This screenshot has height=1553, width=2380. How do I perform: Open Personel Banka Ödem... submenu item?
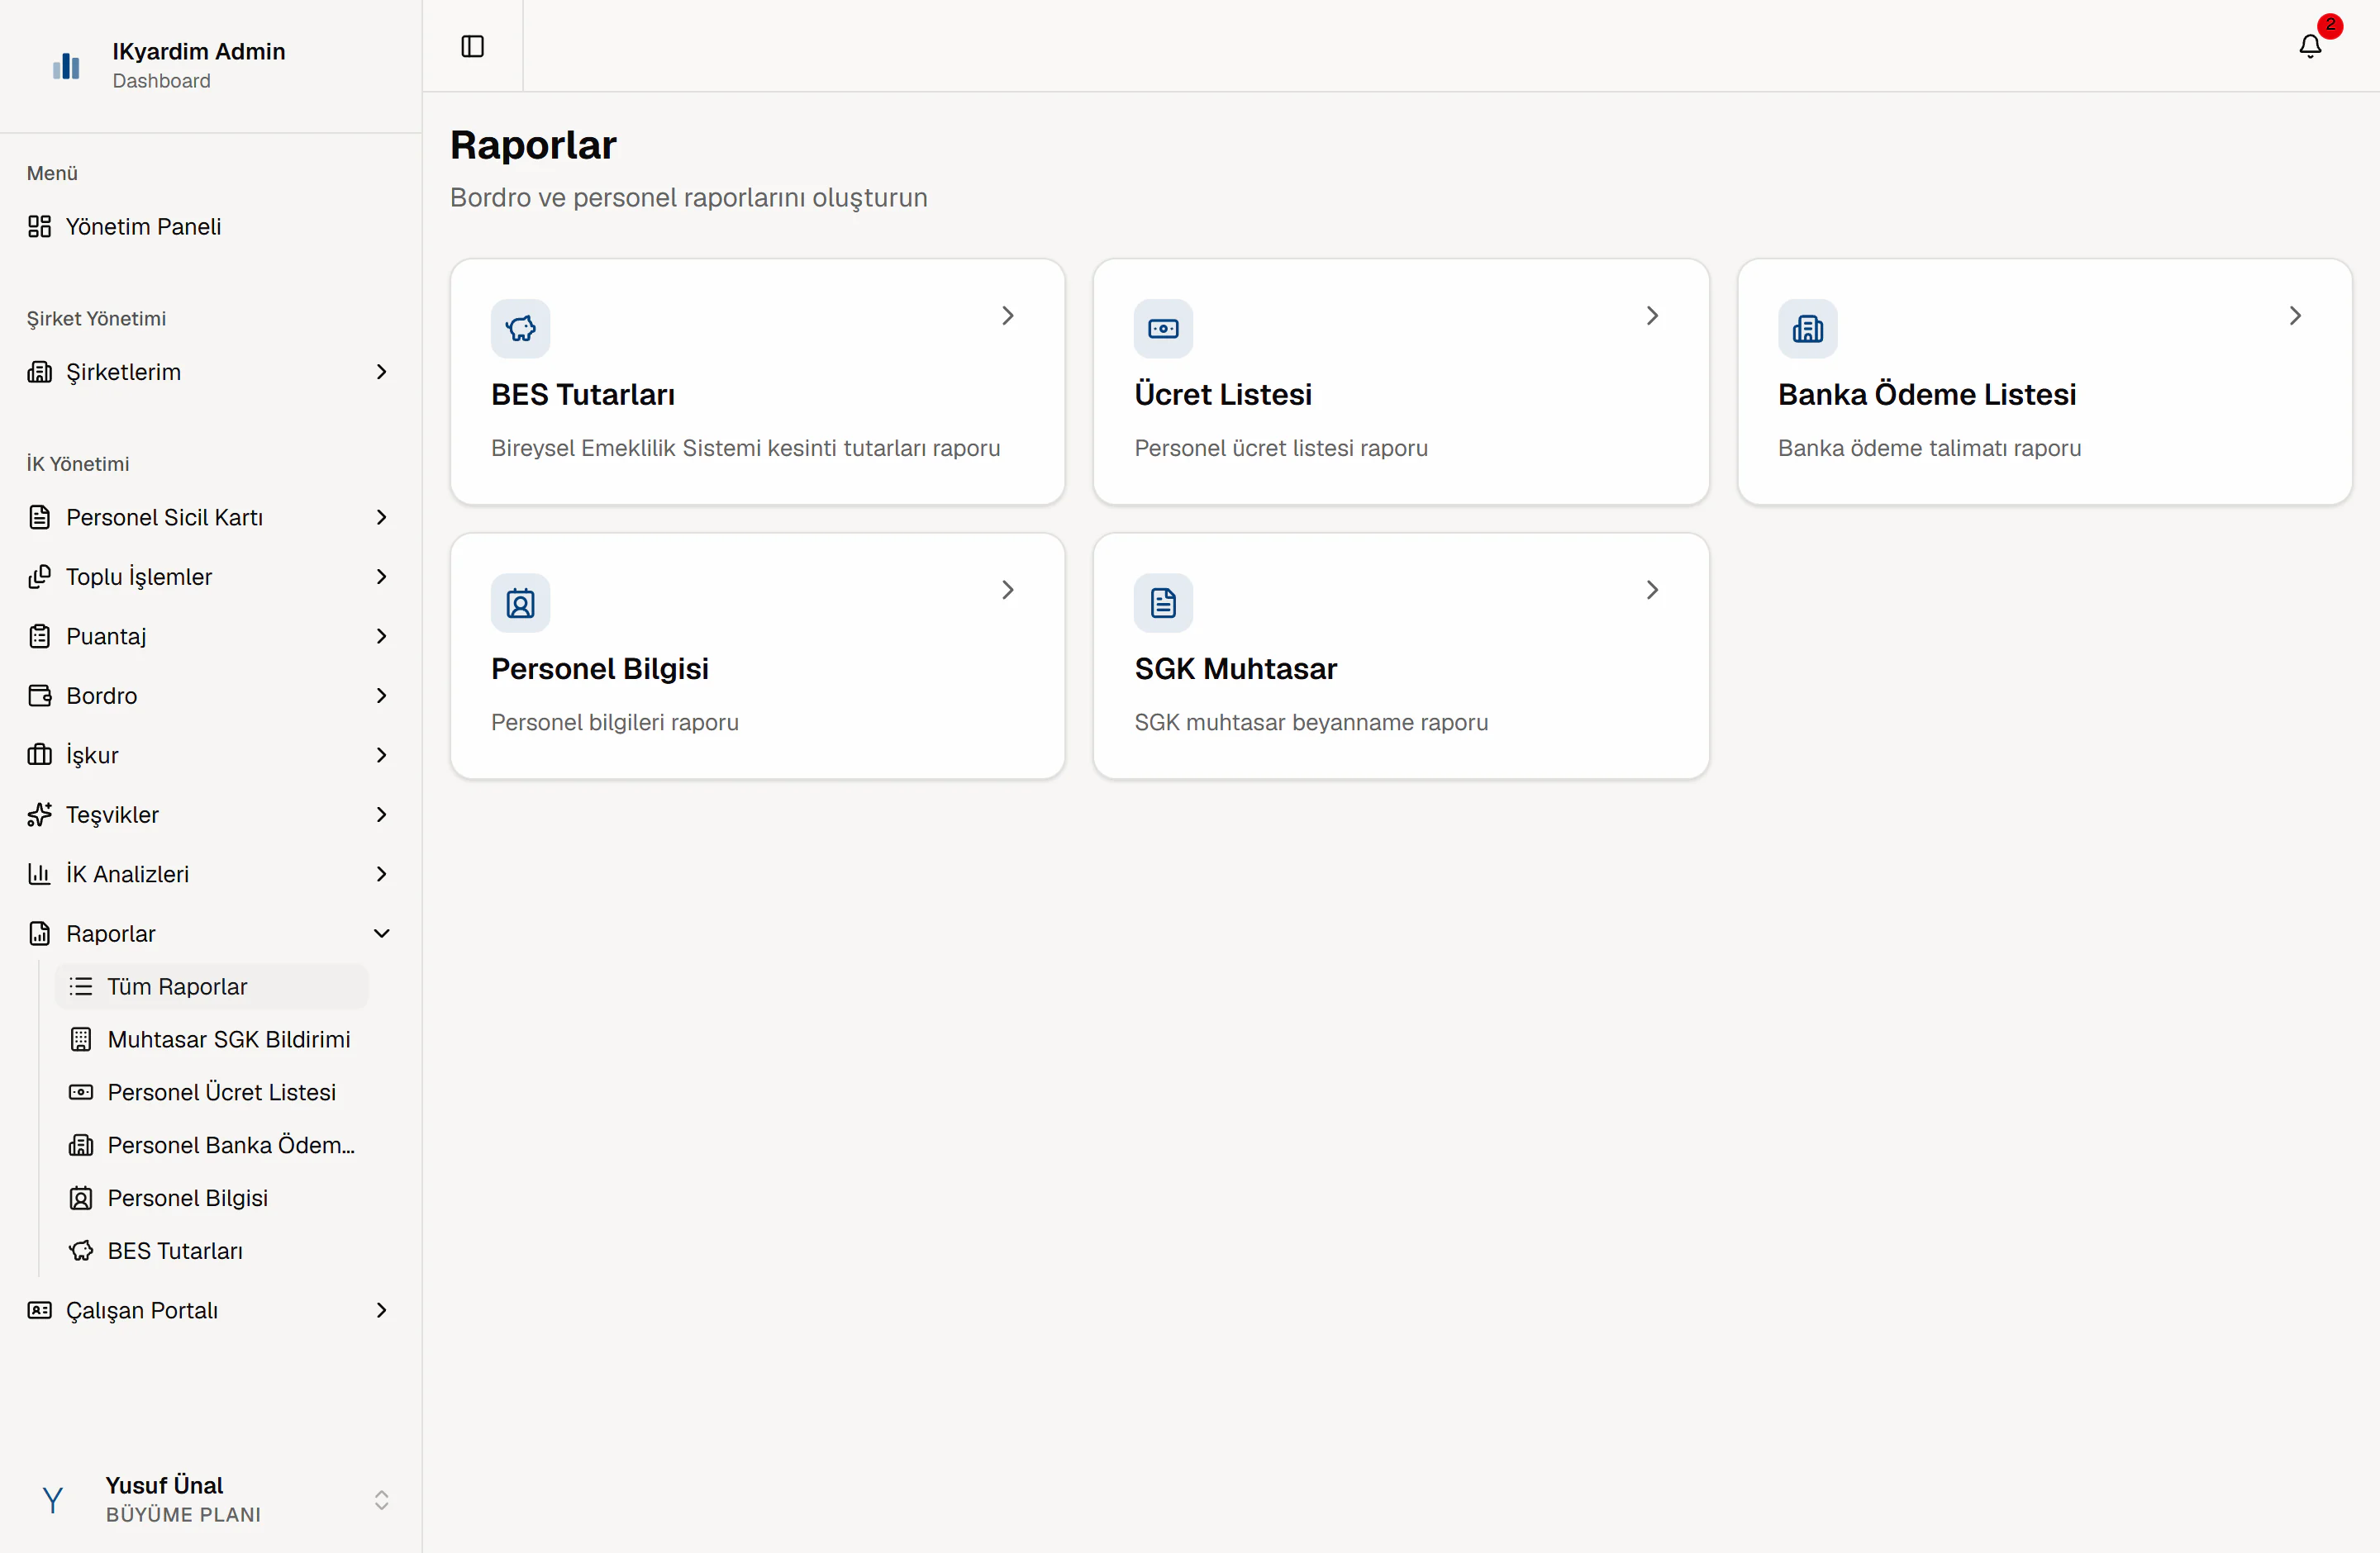click(212, 1145)
